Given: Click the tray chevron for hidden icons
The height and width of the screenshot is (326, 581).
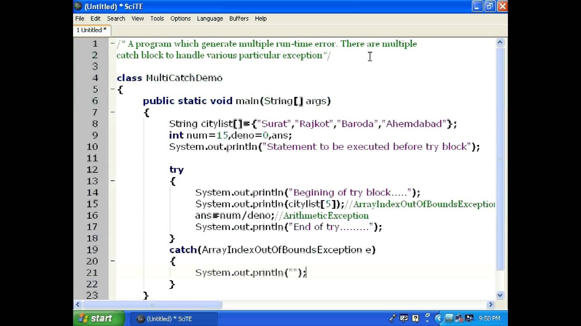Looking at the screenshot, I should [438, 319].
